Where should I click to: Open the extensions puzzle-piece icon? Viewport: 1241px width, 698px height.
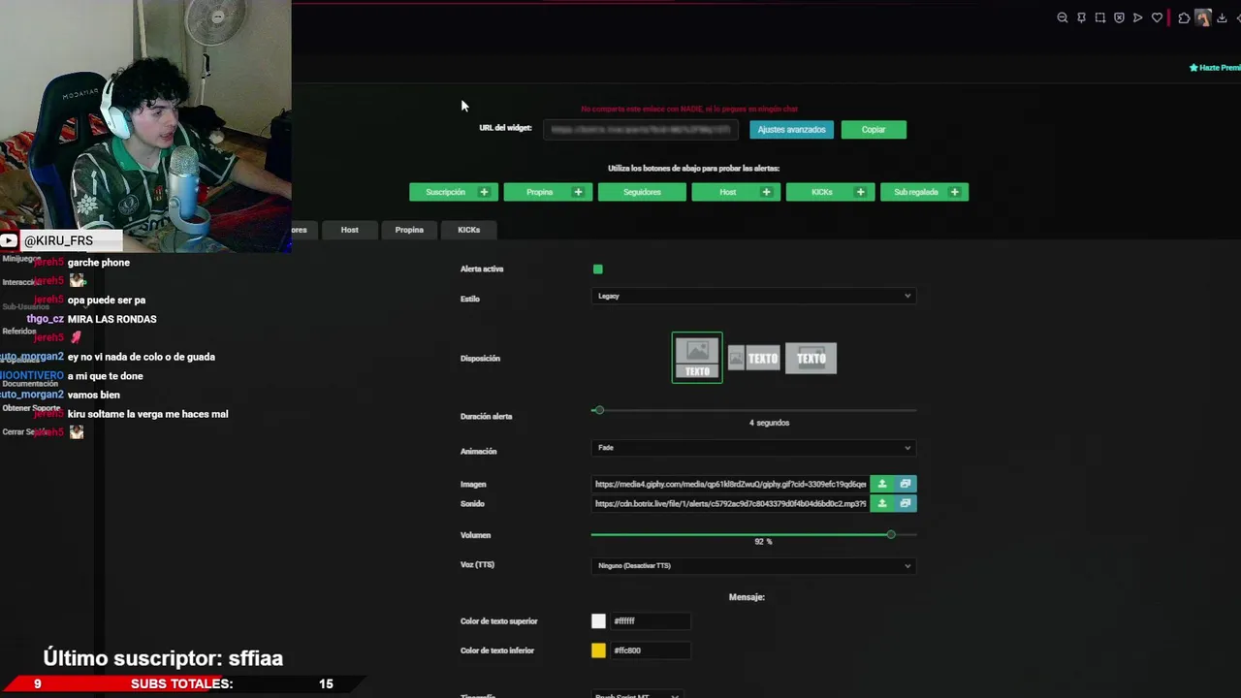(1184, 17)
